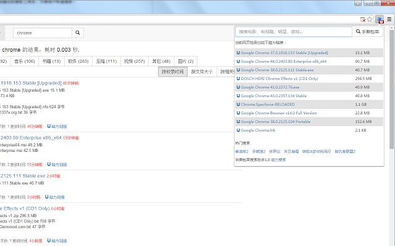Click the 296.5 MB size in popup list
The image size is (395, 246).
tap(364, 79)
